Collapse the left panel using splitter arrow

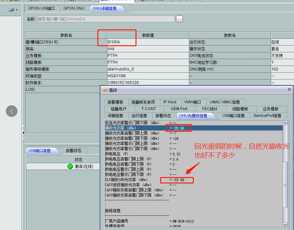pos(23,133)
